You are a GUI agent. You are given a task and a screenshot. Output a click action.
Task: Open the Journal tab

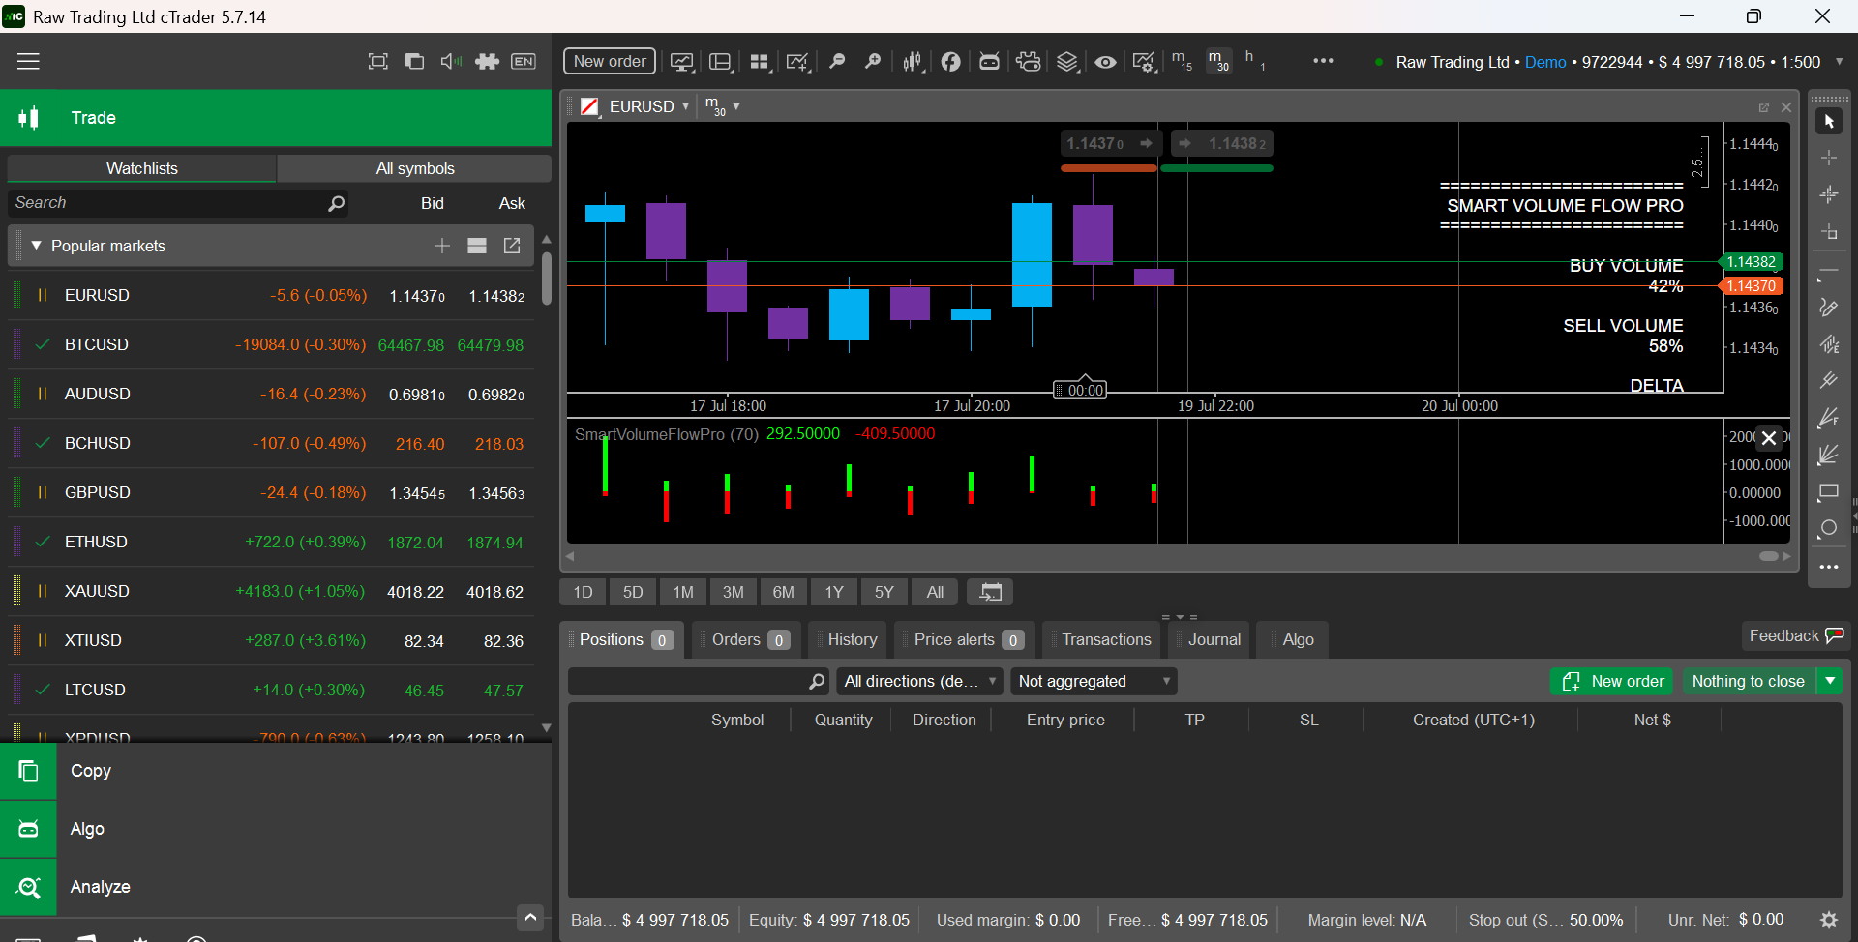click(x=1209, y=639)
